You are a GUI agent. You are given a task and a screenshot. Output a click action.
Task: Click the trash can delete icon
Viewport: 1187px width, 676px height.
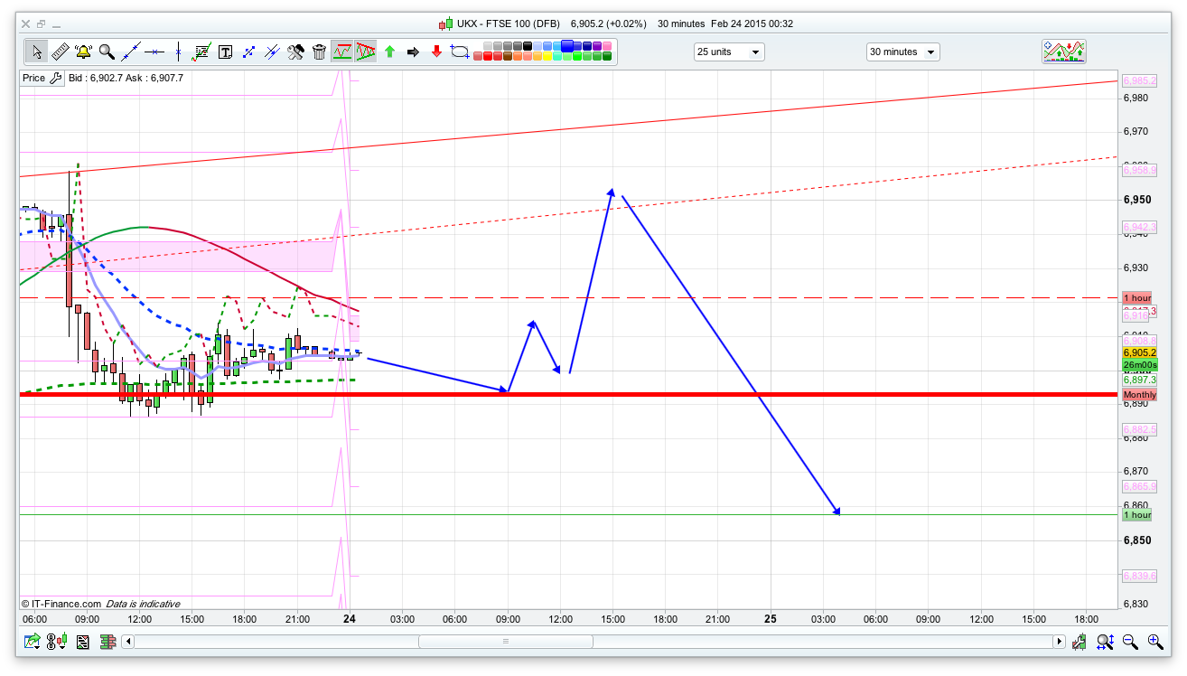[319, 52]
